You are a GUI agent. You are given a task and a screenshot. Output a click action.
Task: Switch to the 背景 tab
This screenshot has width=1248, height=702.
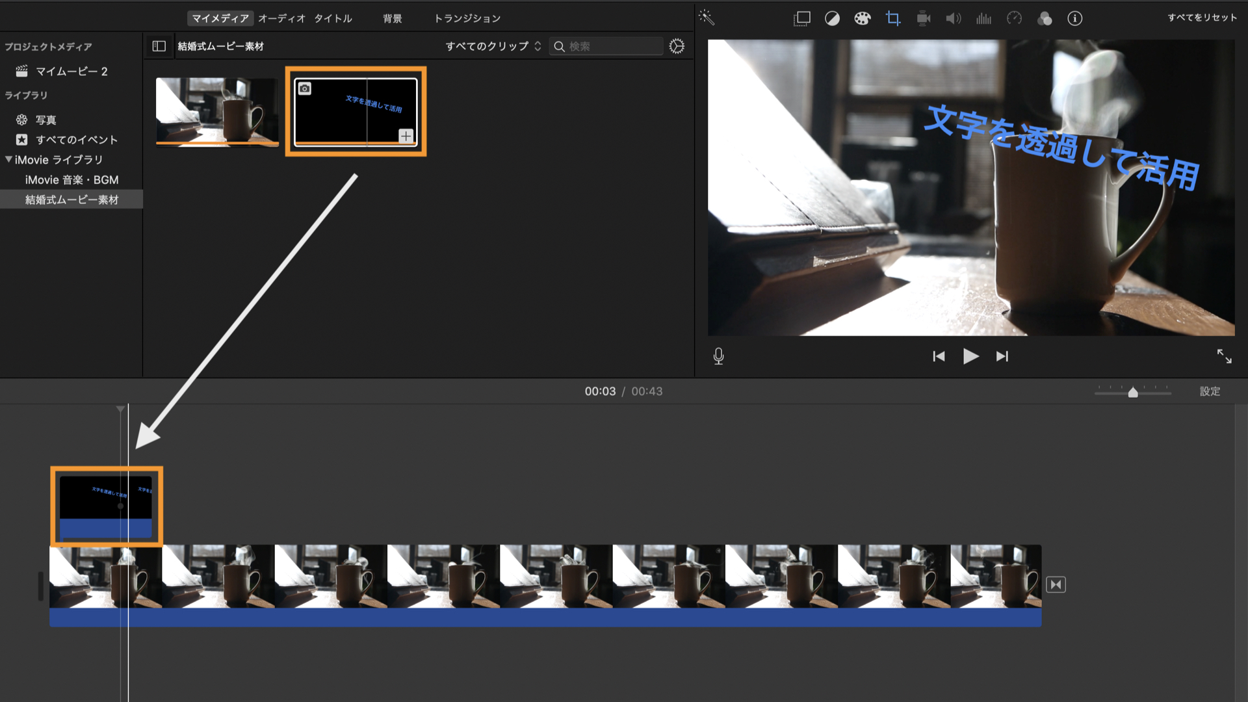(392, 18)
